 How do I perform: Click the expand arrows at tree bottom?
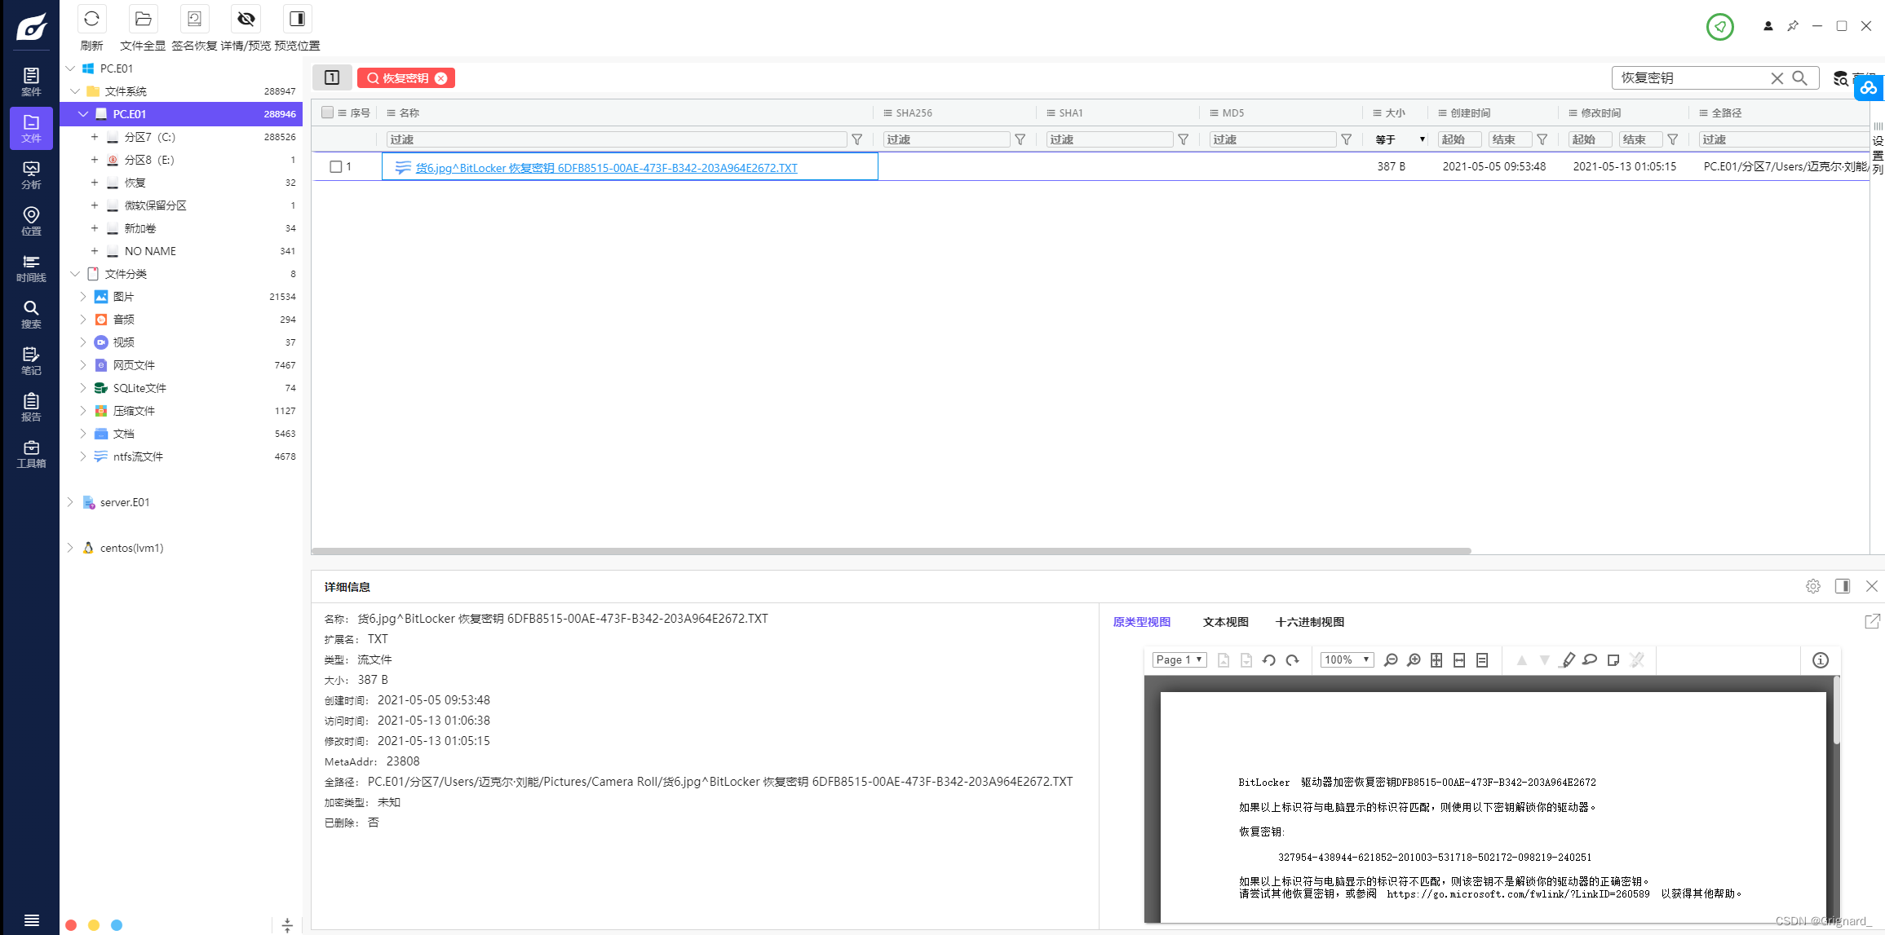287,924
